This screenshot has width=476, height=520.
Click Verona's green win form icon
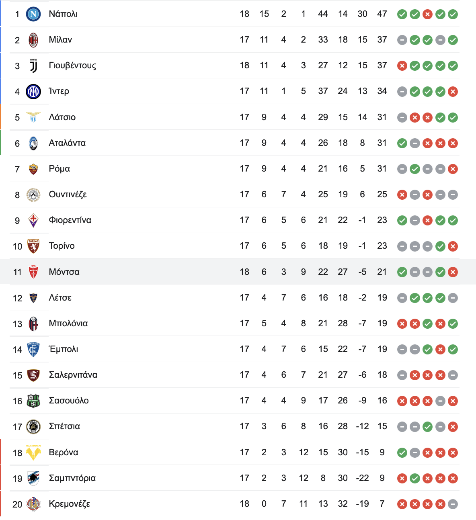click(402, 453)
